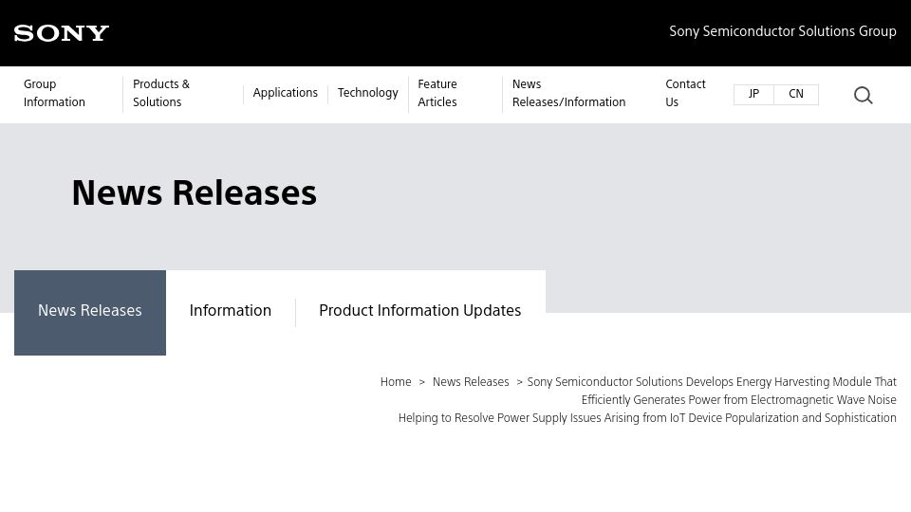Go to the Contact Us page

tap(685, 93)
